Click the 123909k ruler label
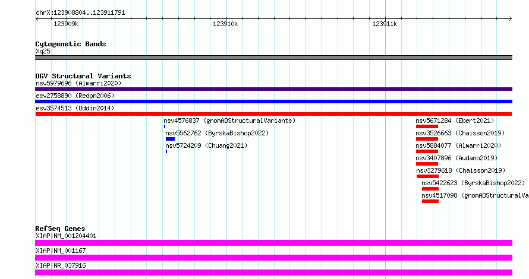Image resolution: width=529 pixels, height=279 pixels. point(66,24)
